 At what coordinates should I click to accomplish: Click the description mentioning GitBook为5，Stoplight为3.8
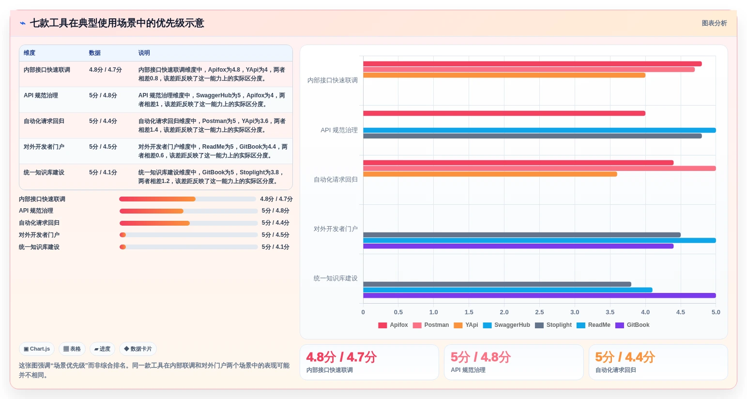211,177
